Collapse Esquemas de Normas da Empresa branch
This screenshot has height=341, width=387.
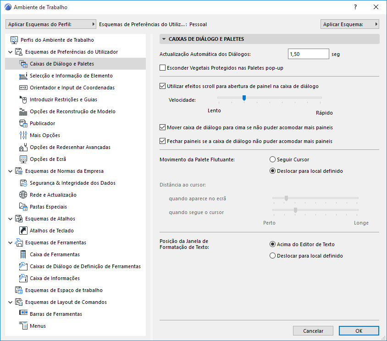point(10,171)
